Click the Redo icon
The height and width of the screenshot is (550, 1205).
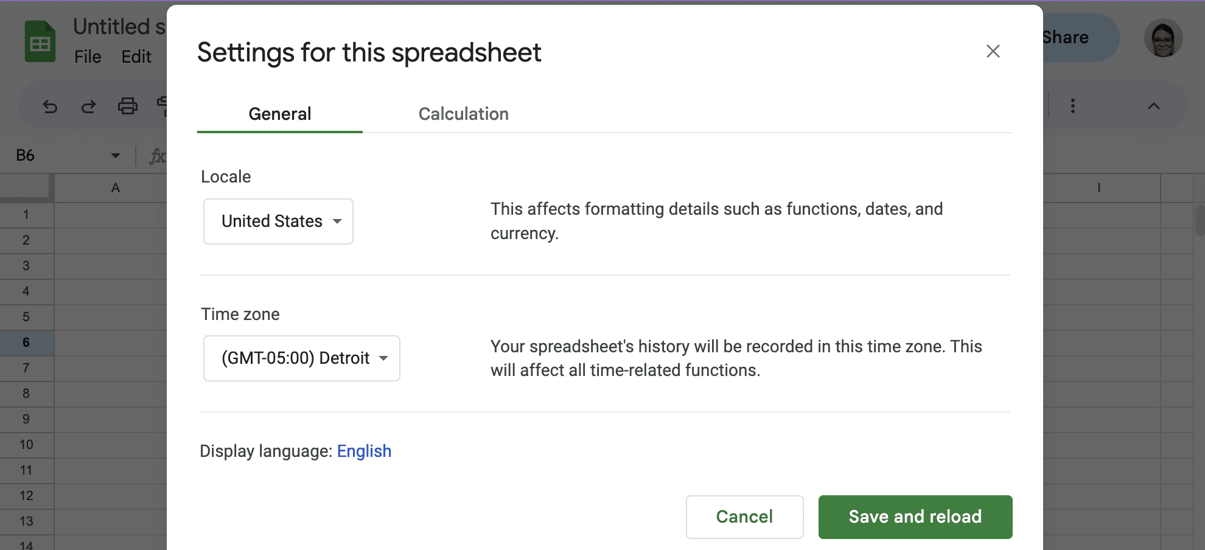pyautogui.click(x=89, y=105)
